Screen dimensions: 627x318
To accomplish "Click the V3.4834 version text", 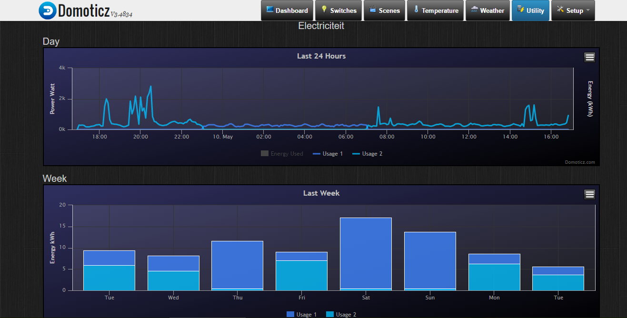I will [x=121, y=14].
